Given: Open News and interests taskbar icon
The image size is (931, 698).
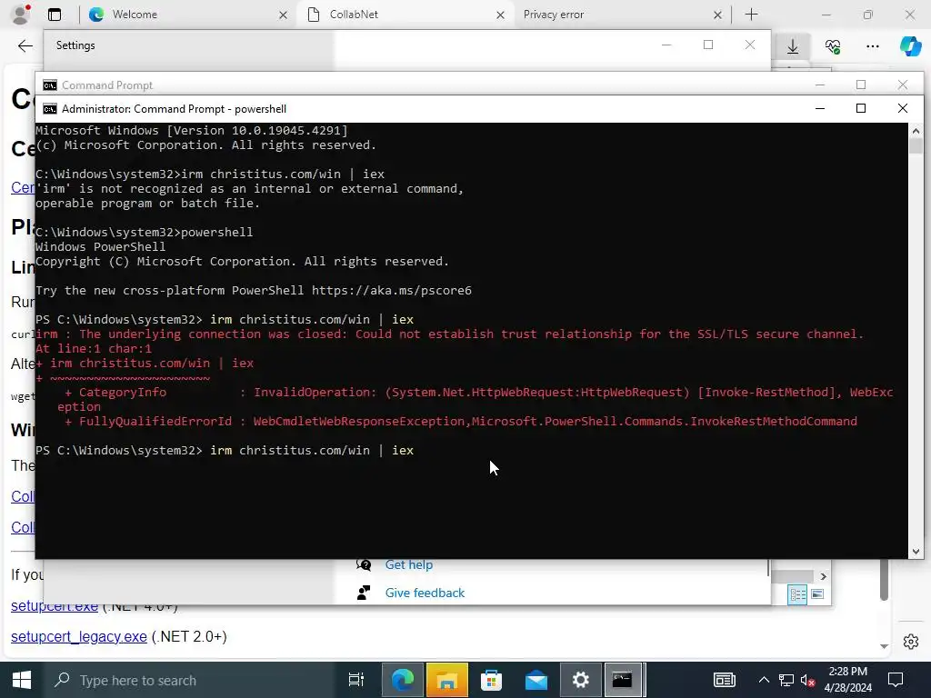Looking at the screenshot, I should coord(725,680).
